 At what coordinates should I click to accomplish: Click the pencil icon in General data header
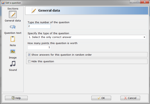tap(34, 11)
